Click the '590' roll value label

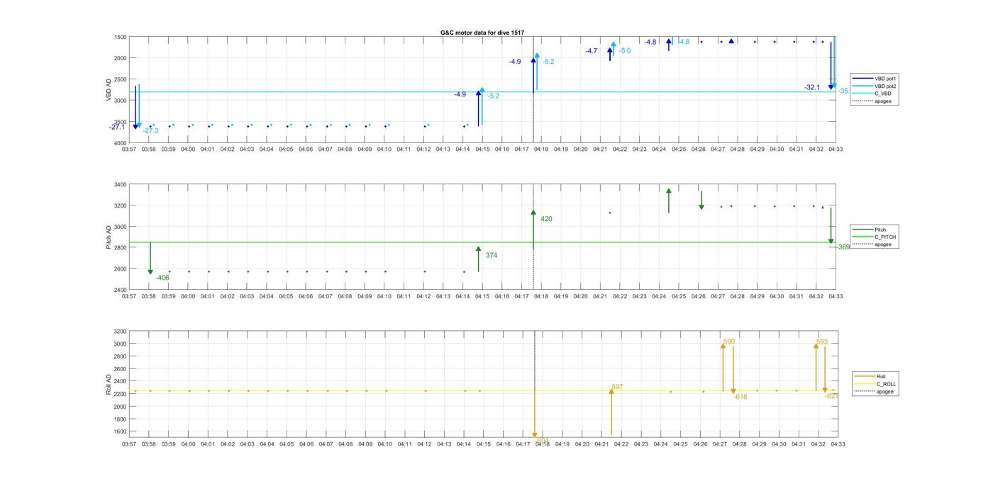tap(728, 342)
